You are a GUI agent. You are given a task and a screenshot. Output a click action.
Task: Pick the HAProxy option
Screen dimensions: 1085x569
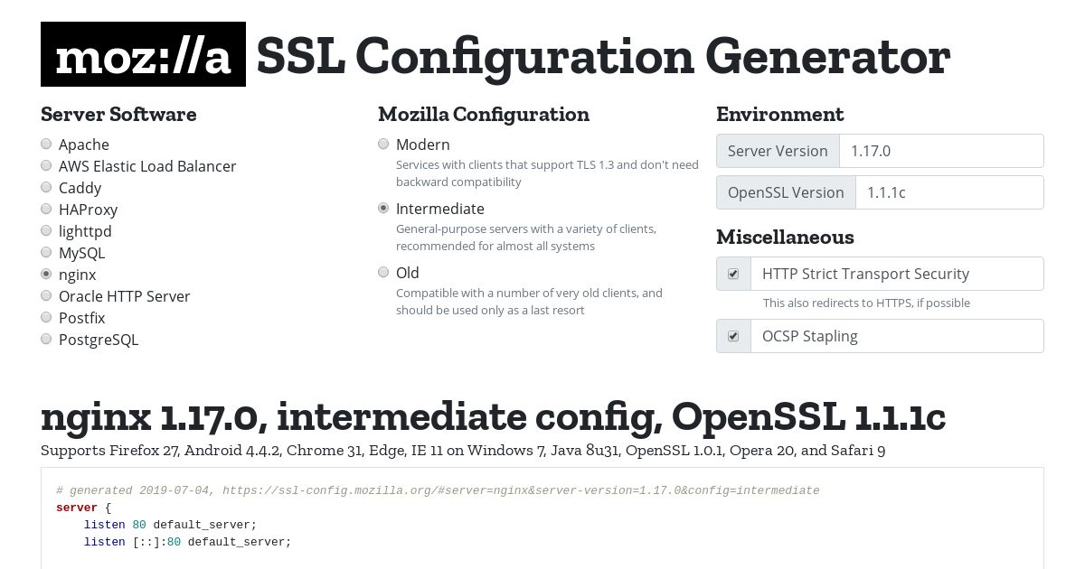[46, 209]
